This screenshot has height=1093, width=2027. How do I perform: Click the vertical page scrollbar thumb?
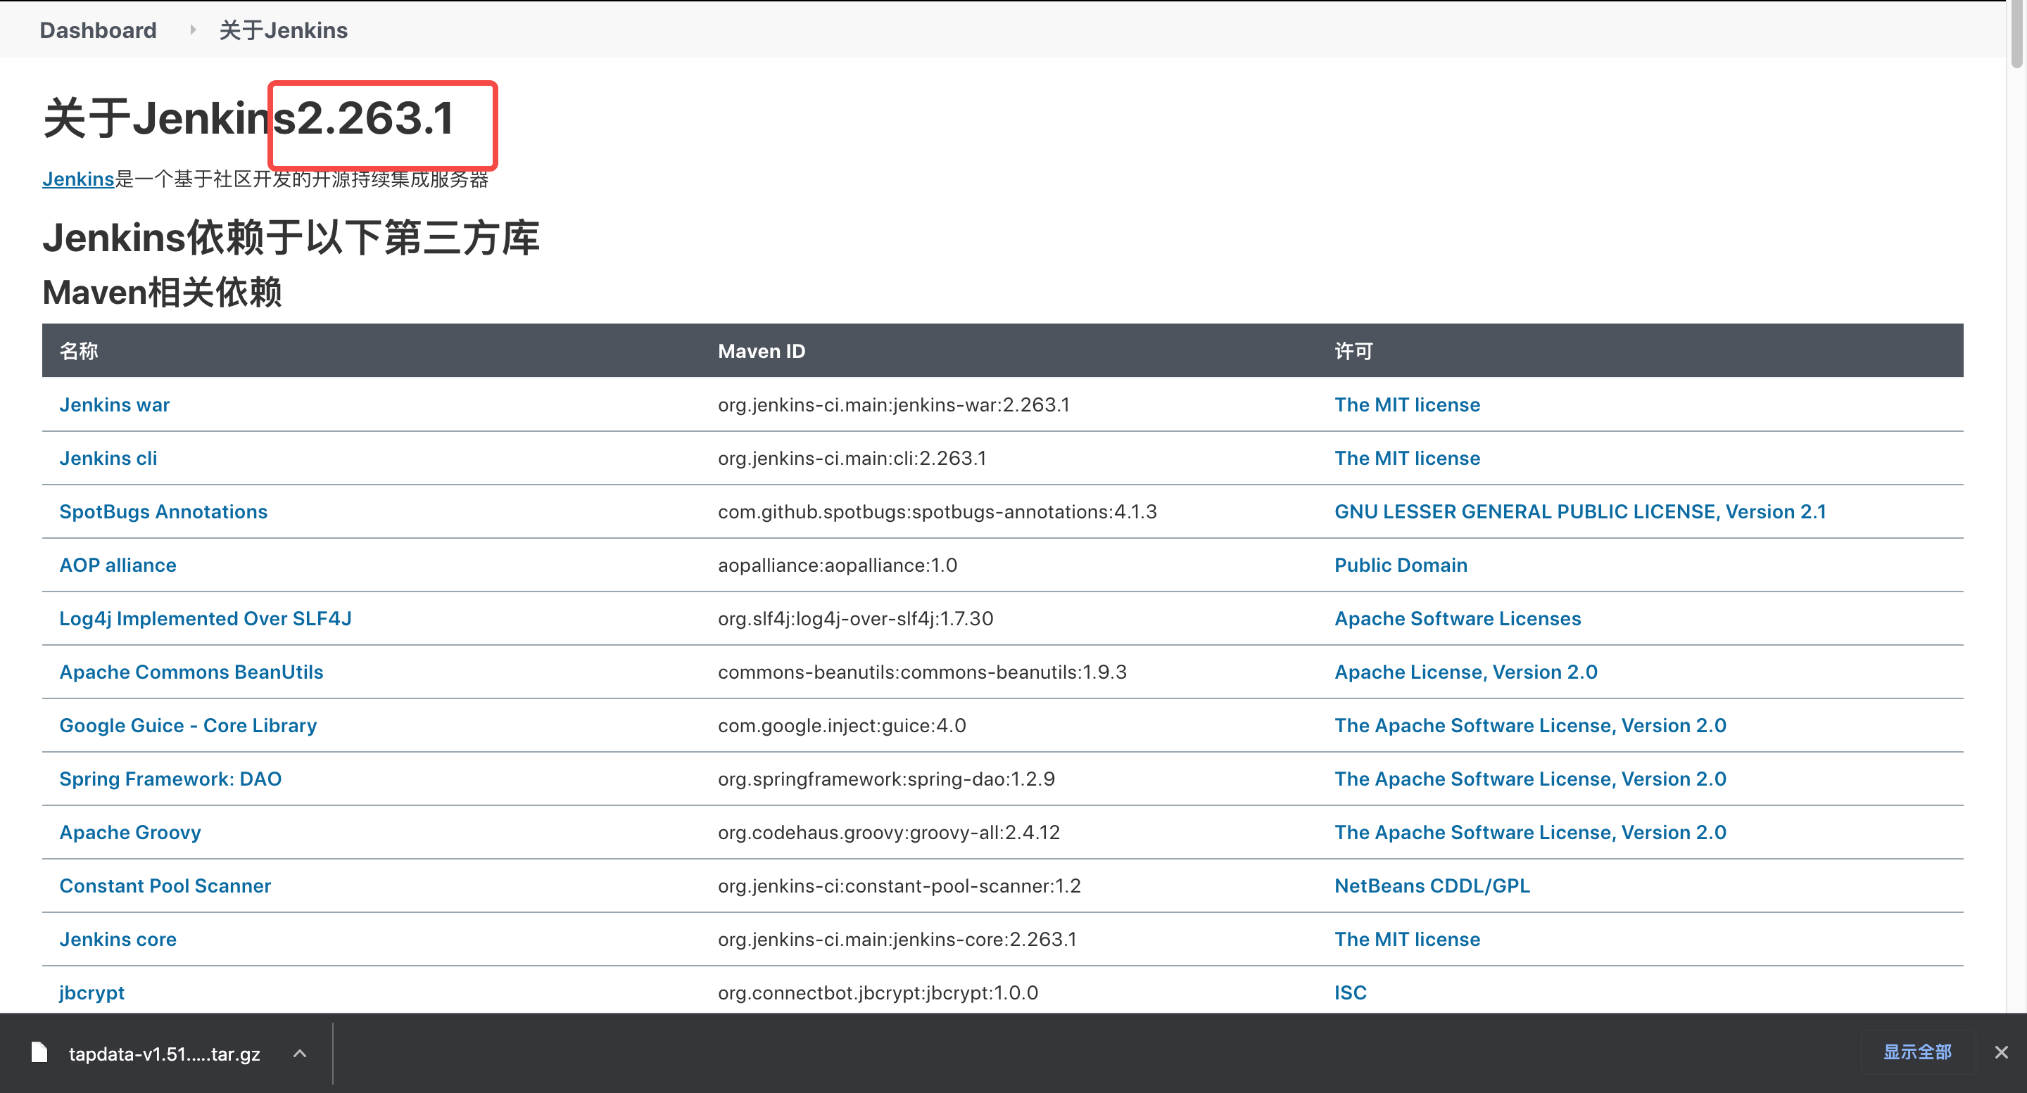click(2016, 35)
